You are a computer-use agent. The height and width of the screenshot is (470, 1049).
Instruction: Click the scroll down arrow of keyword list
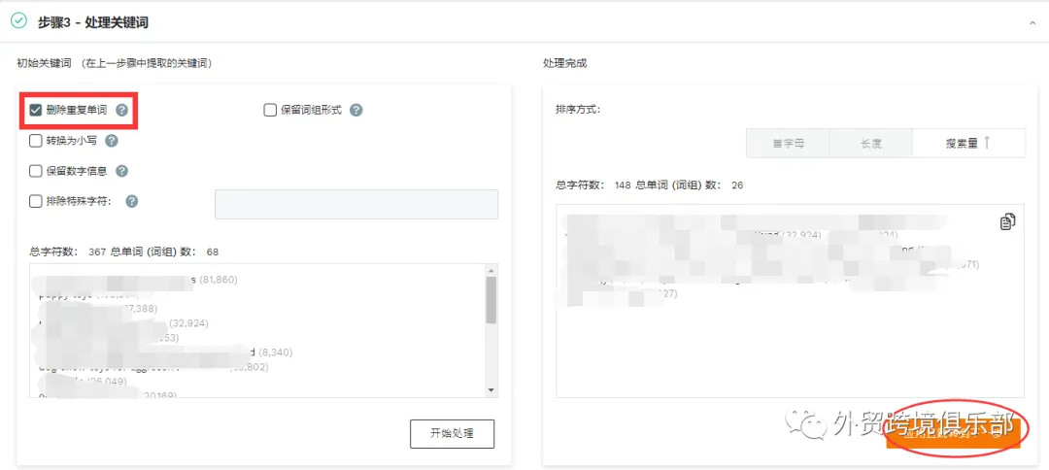[491, 389]
